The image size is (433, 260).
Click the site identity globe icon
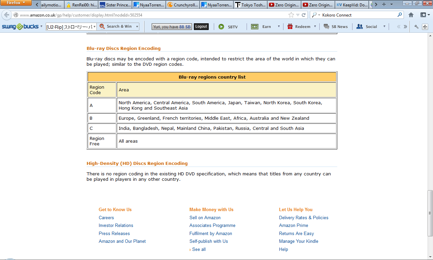[x=16, y=15]
